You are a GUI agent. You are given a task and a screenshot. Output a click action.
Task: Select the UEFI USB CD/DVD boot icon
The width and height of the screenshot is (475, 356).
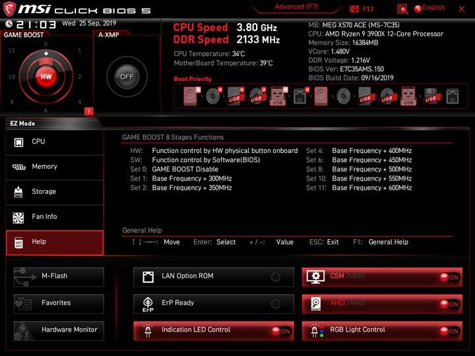pos(257,96)
